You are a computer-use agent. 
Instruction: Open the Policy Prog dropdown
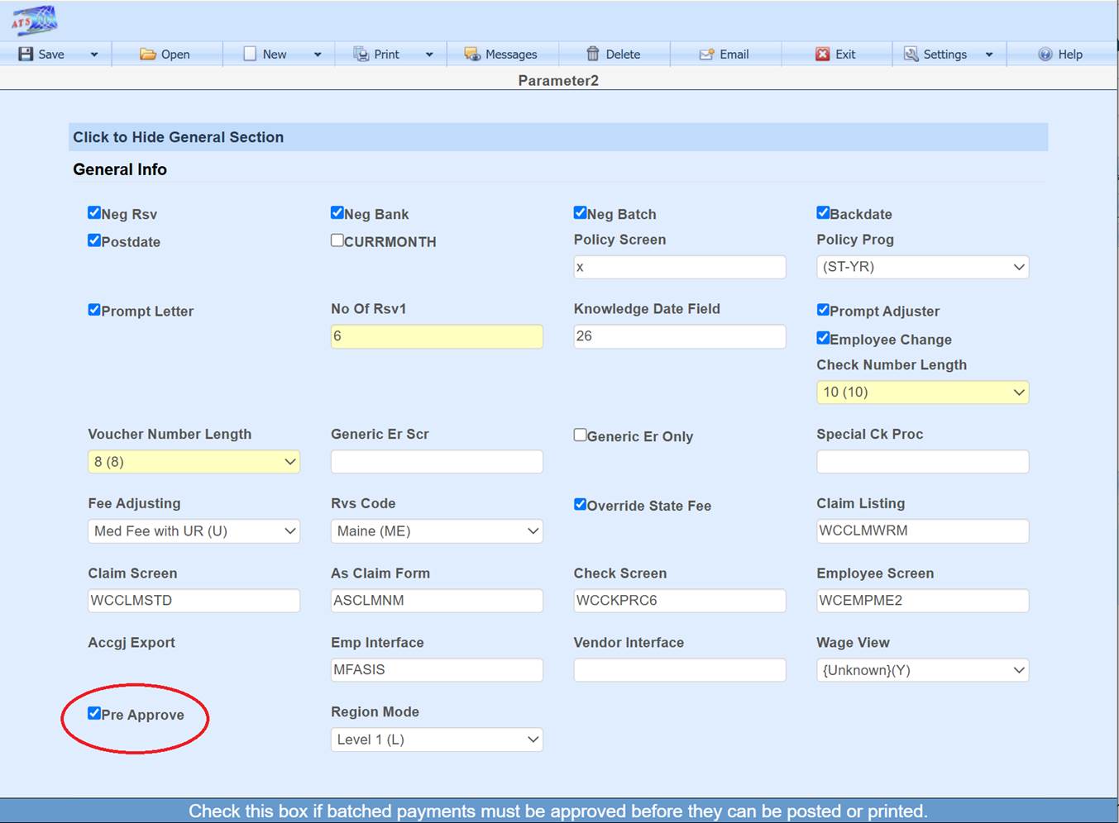[x=922, y=267]
